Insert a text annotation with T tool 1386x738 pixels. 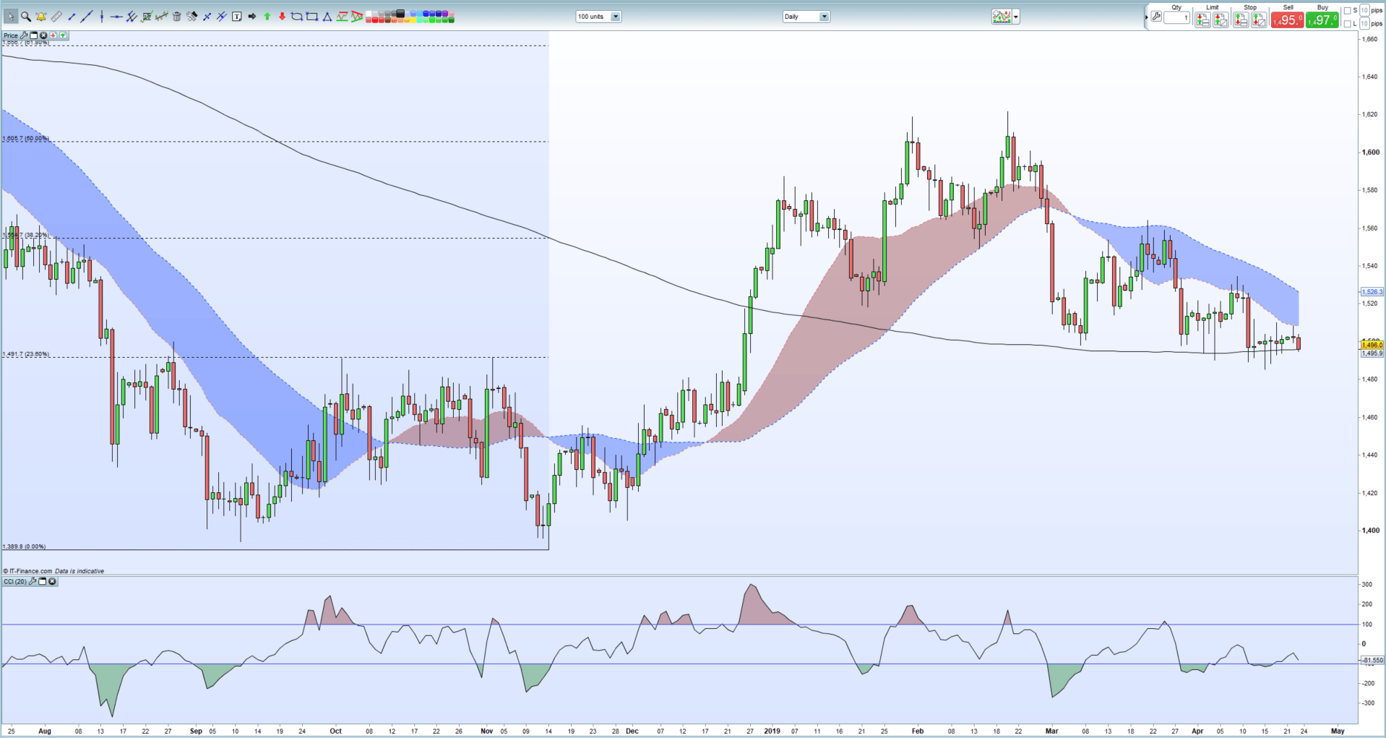click(x=236, y=17)
